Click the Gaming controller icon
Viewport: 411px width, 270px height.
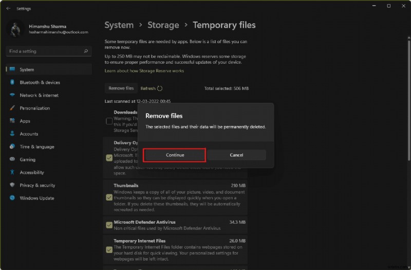tap(12, 159)
